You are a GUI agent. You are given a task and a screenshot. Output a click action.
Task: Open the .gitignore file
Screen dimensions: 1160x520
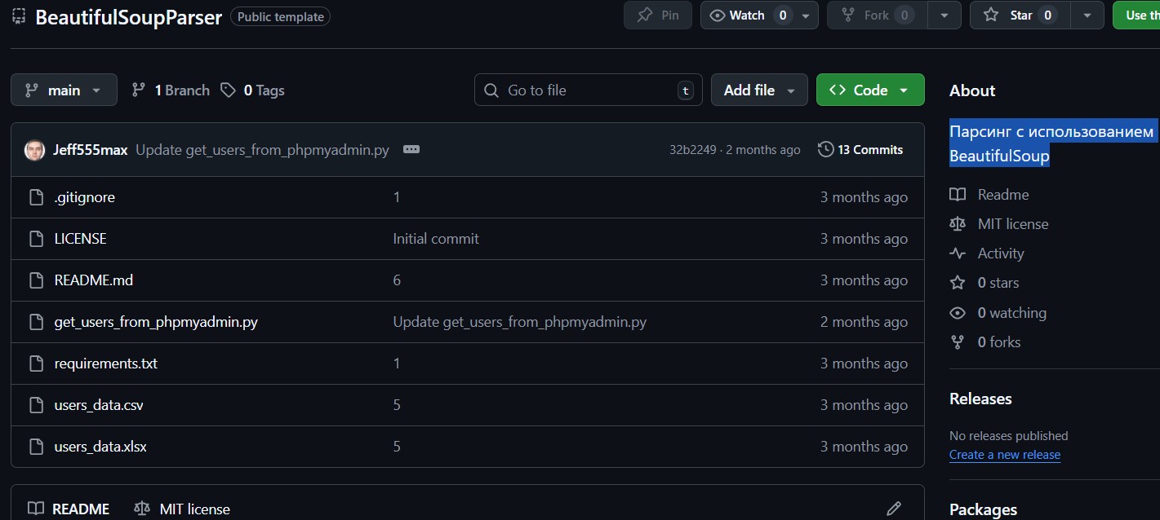coord(85,197)
